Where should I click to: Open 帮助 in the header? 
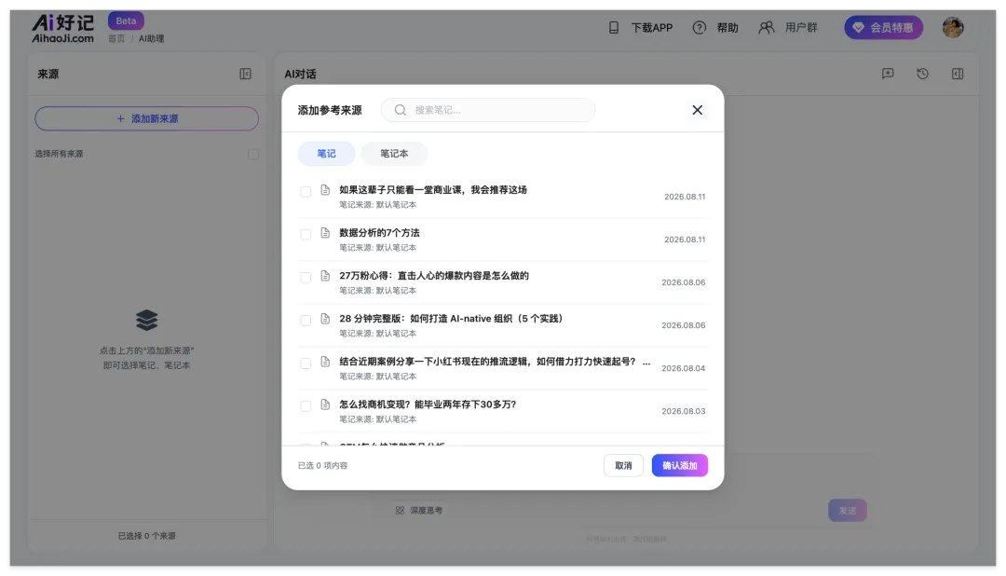click(727, 28)
